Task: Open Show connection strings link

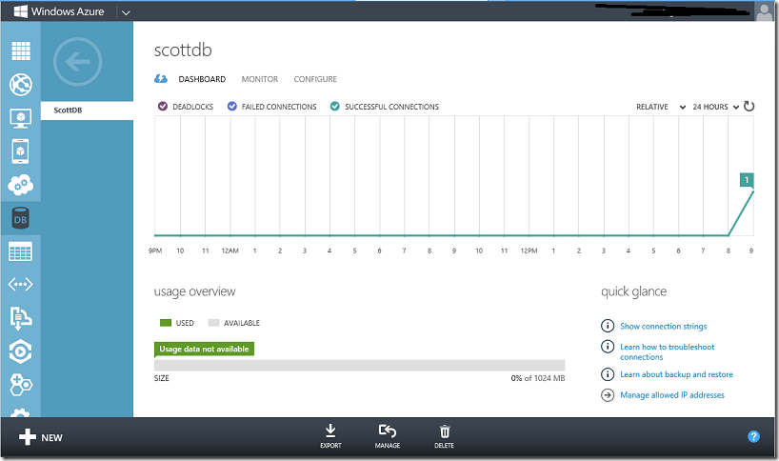Action: [663, 327]
